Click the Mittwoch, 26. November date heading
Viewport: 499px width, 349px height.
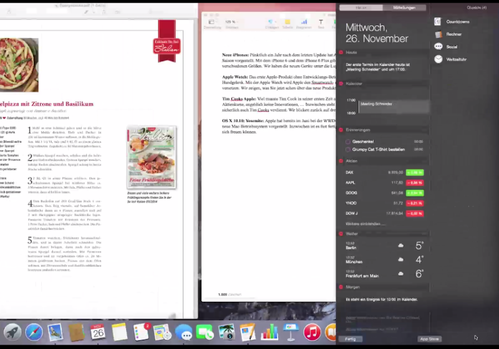click(x=377, y=33)
